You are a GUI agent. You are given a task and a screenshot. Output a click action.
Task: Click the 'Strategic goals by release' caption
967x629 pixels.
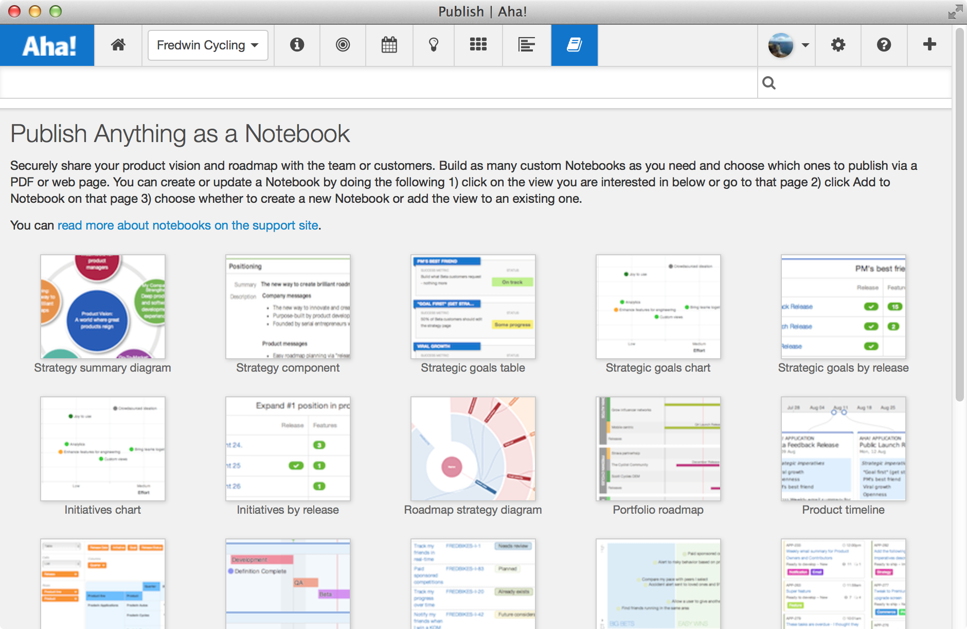click(844, 368)
